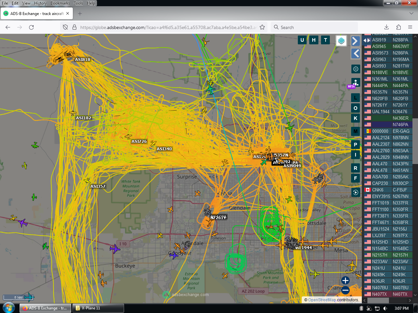The image size is (418, 313).
Task: Open the extensions puzzle menu
Action: 398,27
